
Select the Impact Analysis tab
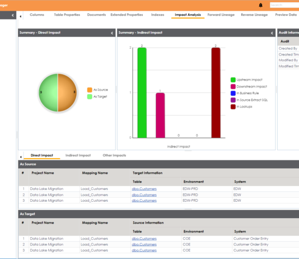tap(188, 15)
